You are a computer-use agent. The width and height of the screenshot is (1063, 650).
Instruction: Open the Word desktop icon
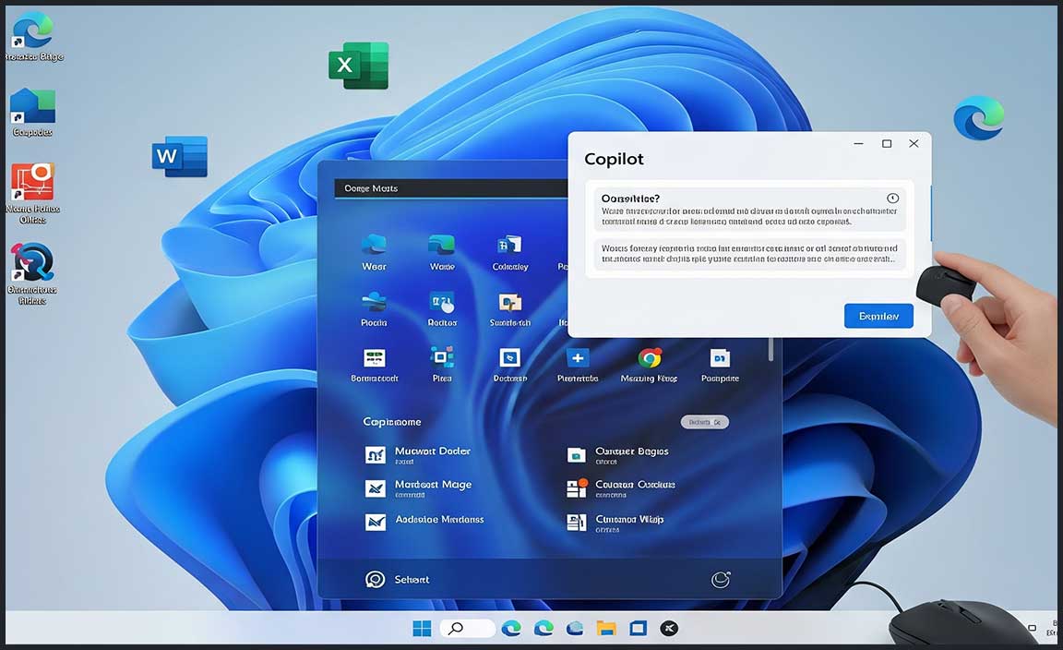(180, 157)
